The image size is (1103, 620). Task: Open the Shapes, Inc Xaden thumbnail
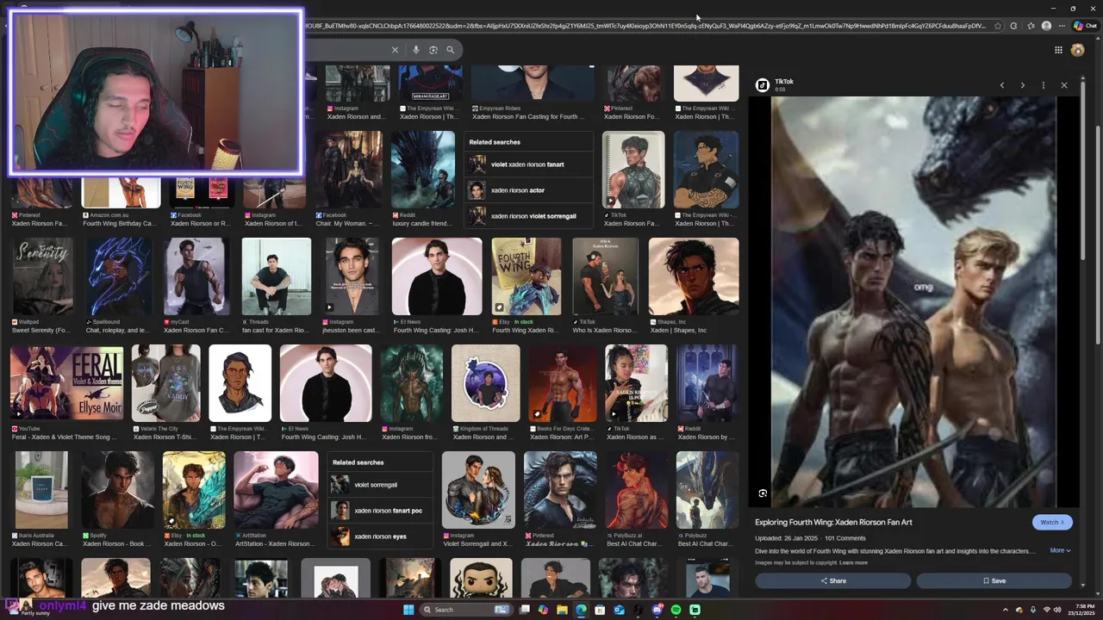(x=694, y=276)
